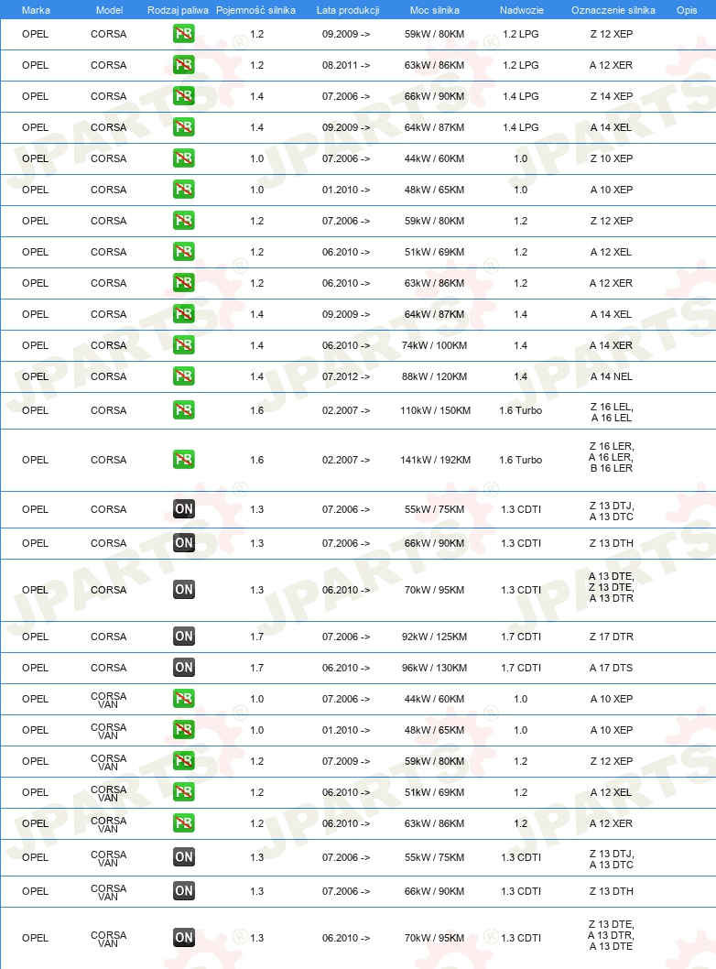Click '1.2 LPG' cell in 08.2011 row

(521, 65)
